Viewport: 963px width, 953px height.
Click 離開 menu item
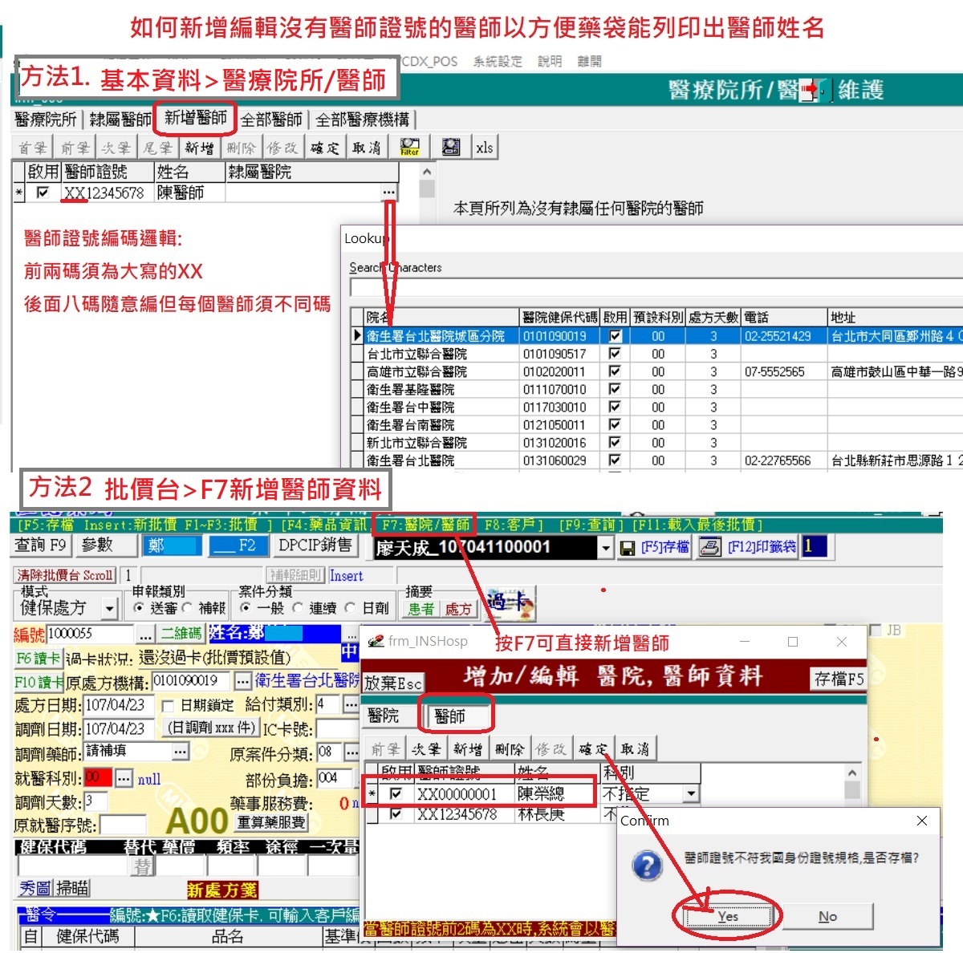(589, 61)
